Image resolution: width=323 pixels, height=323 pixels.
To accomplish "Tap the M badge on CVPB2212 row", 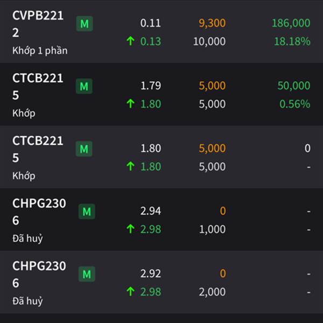I will pyautogui.click(x=85, y=24).
